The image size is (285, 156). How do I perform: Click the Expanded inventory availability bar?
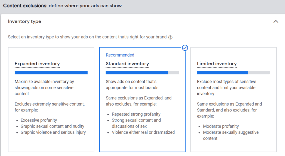(51, 72)
